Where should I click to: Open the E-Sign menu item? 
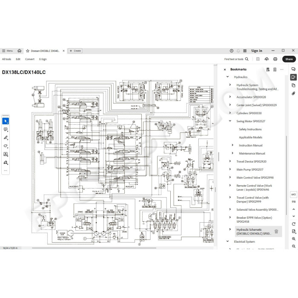click(x=43, y=59)
